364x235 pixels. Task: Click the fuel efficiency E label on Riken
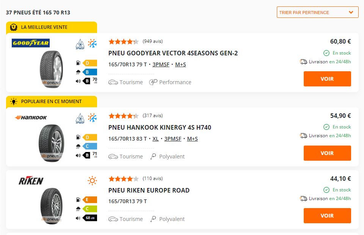(x=90, y=200)
